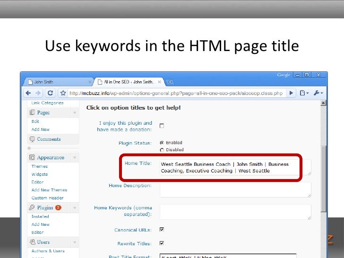Open the Plugins menu heading
The width and height of the screenshot is (344, 258).
(45, 207)
